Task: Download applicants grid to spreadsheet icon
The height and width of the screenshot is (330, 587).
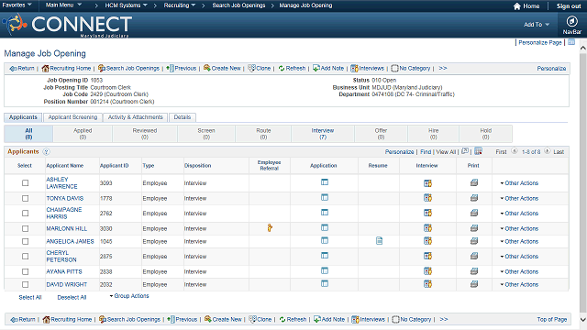Action: pyautogui.click(x=478, y=151)
